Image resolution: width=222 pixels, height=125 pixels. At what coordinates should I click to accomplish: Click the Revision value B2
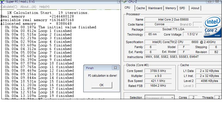(215, 52)
